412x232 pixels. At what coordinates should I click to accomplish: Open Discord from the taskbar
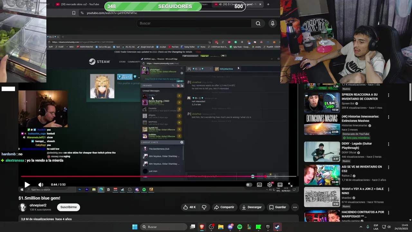pos(230,227)
